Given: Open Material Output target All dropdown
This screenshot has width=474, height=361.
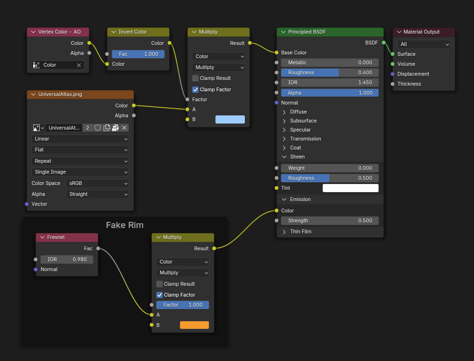Looking at the screenshot, I should tap(423, 44).
